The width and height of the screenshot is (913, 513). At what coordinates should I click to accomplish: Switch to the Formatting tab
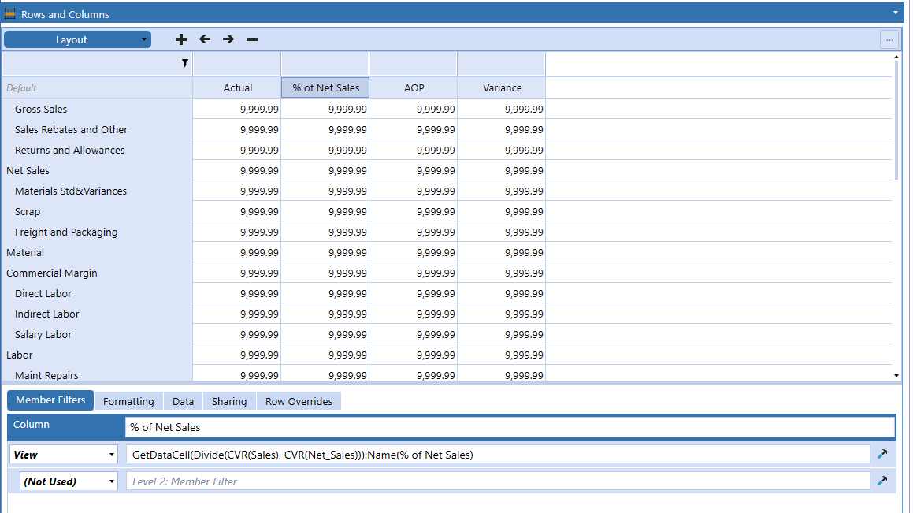(128, 400)
